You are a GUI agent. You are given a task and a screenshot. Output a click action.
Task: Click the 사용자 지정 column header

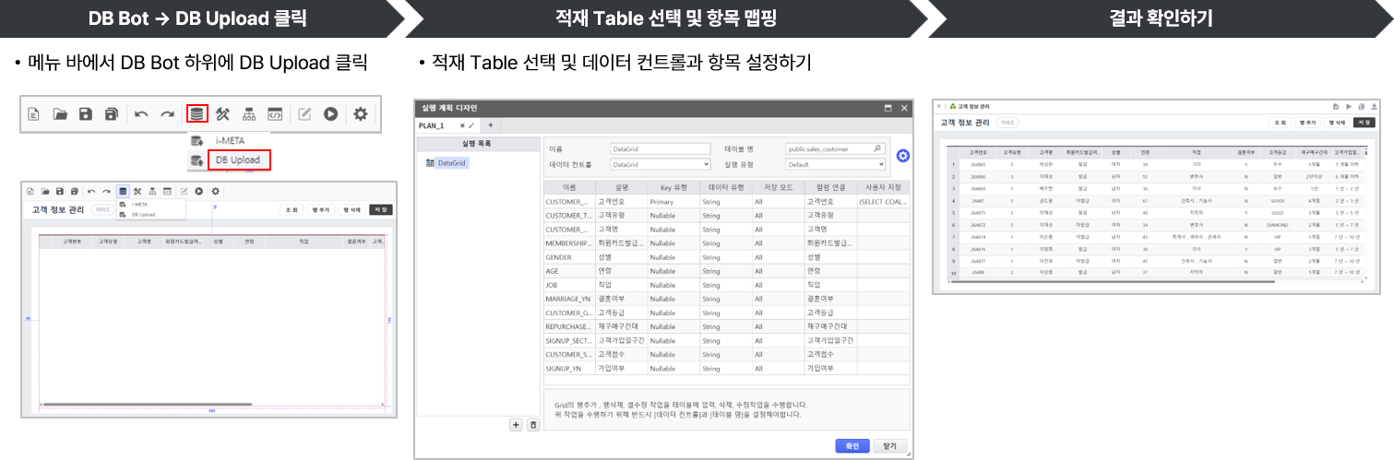pos(883,187)
